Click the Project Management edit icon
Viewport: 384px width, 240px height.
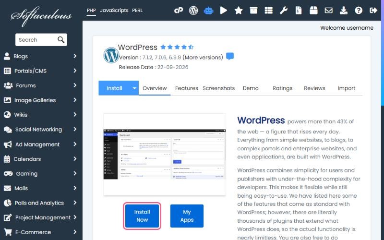coord(8,217)
